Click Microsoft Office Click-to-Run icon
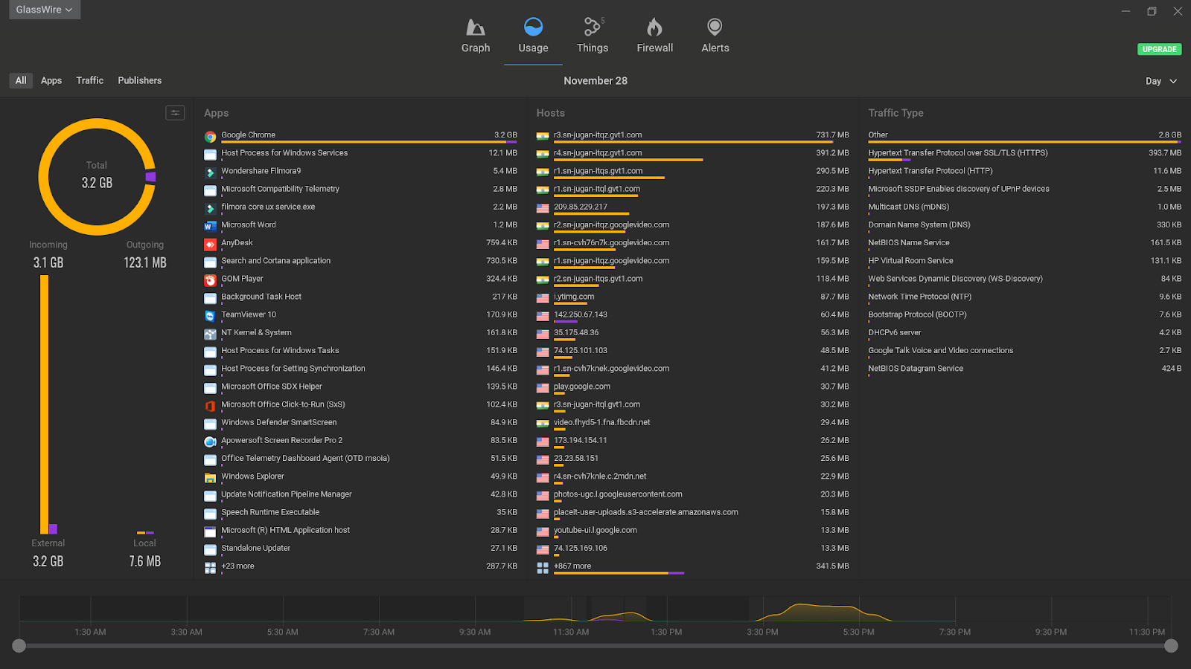 tap(210, 406)
